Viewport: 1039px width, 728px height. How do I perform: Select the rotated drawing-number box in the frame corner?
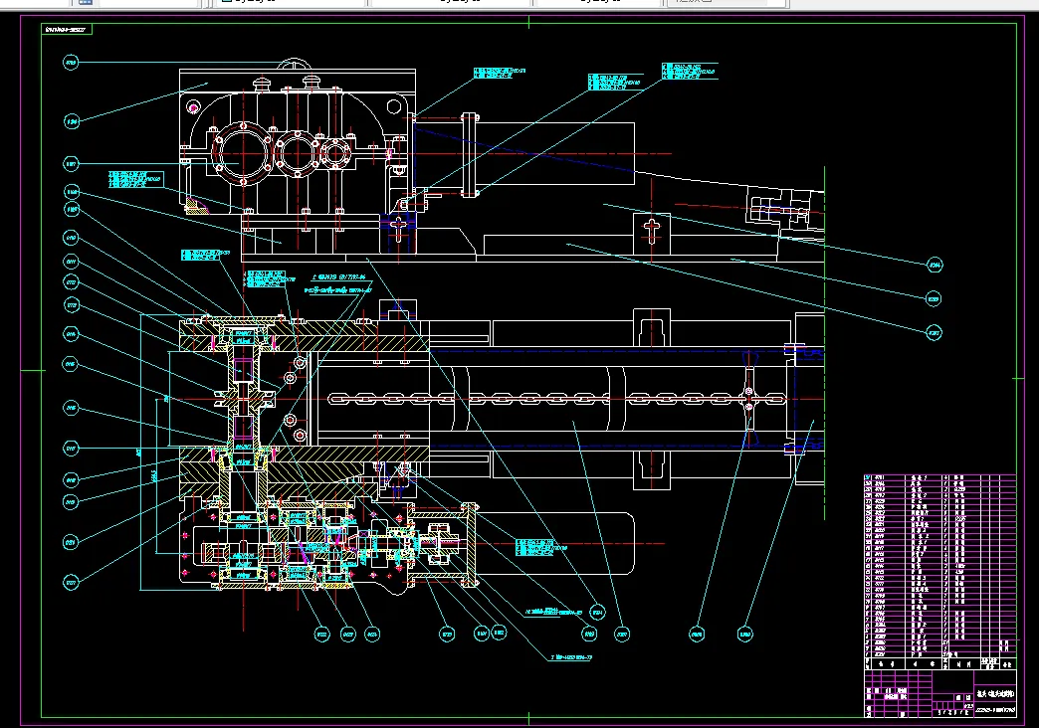tap(67, 29)
